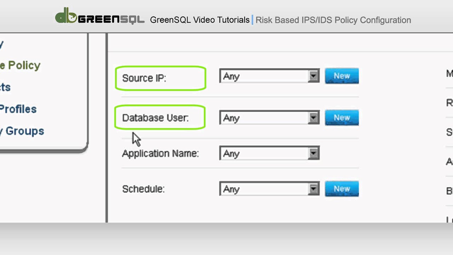The width and height of the screenshot is (453, 255).
Task: Click the "GreenSQL Video Tutorials" header text
Action: coord(200,20)
